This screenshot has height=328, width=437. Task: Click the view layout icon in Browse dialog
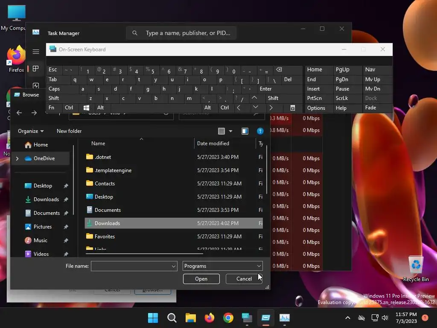(221, 131)
